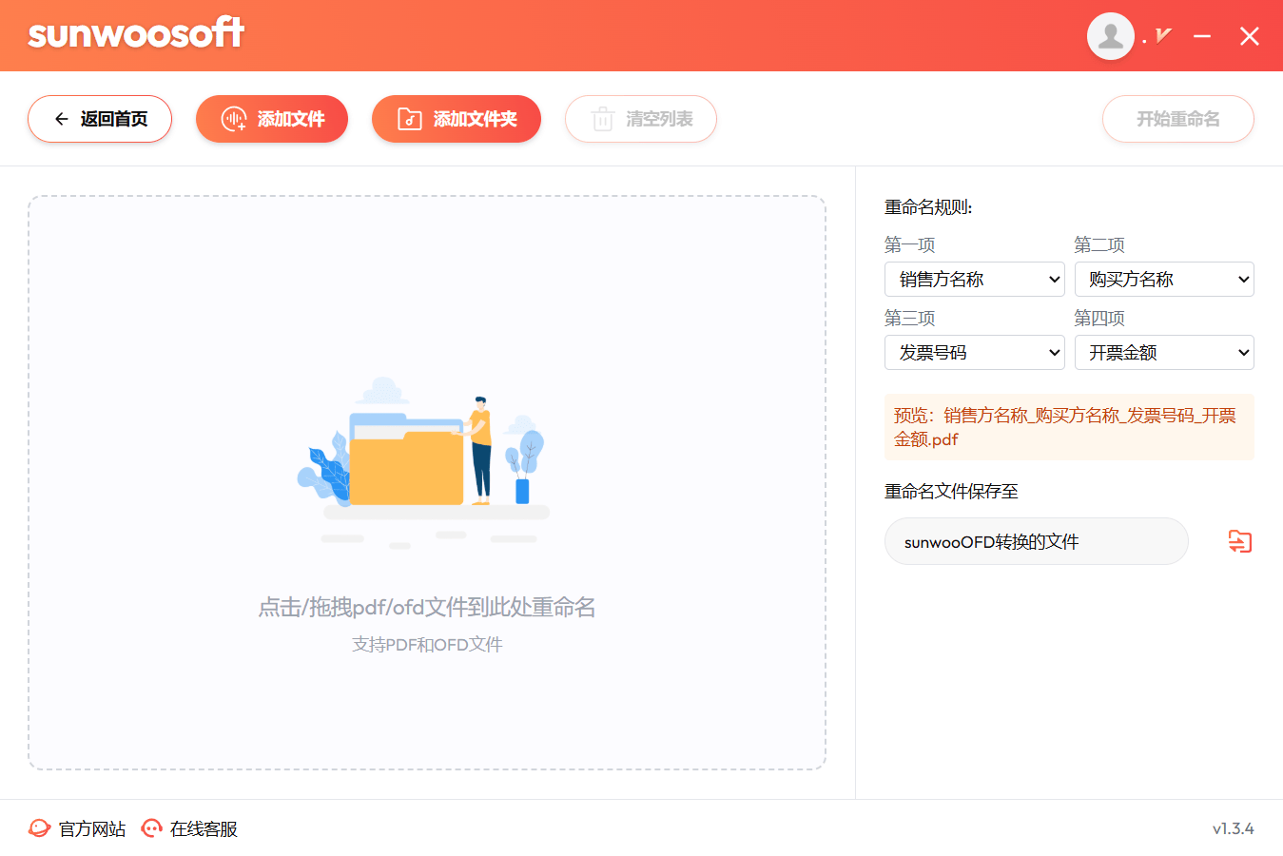This screenshot has width=1283, height=856.
Task: Expand the 第二项 dropdown showing 购买方名称
Action: point(1163,280)
